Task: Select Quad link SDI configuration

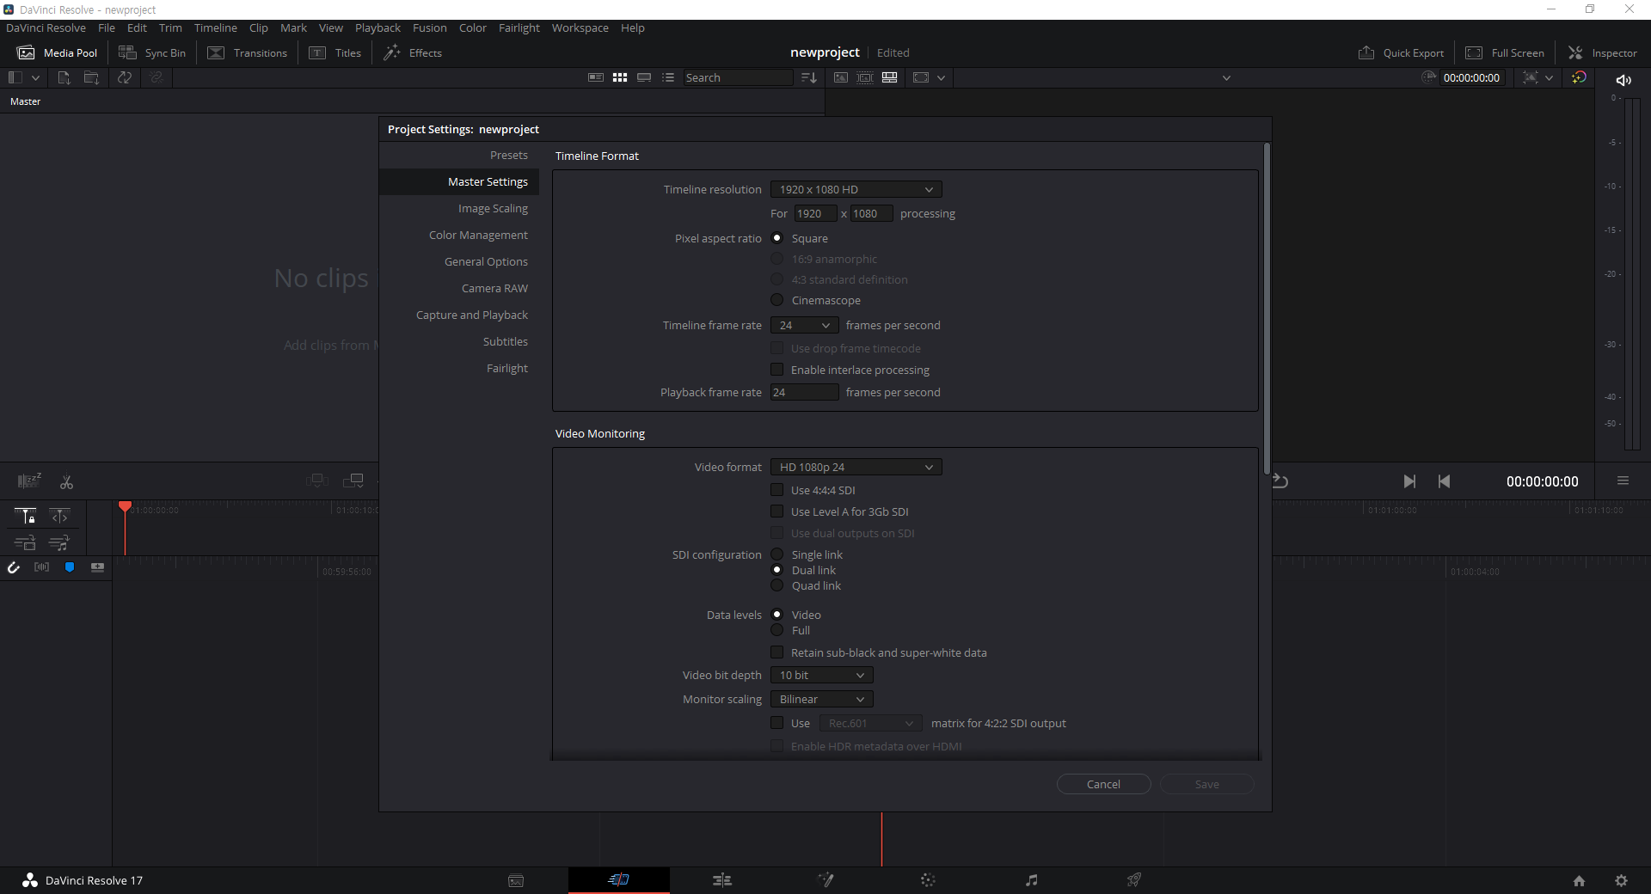Action: coord(777,585)
